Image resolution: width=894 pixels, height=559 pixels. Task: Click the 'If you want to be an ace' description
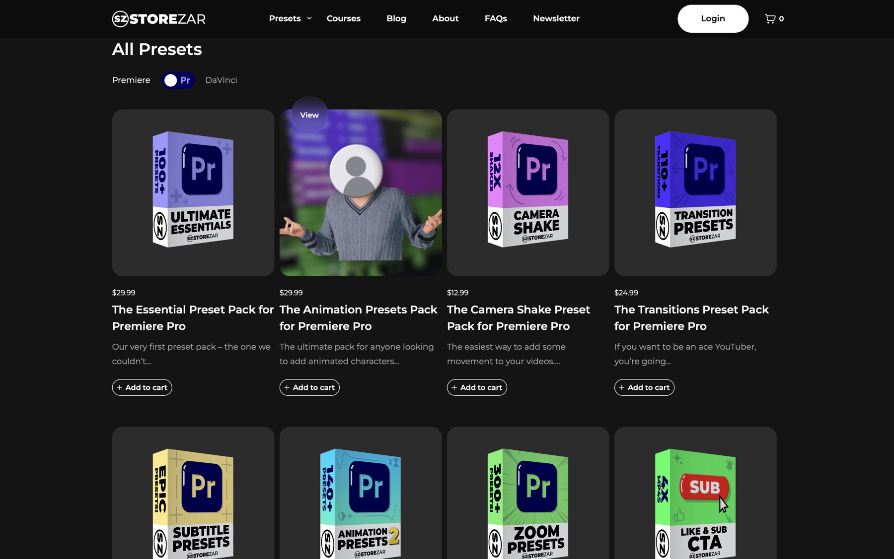coord(685,354)
